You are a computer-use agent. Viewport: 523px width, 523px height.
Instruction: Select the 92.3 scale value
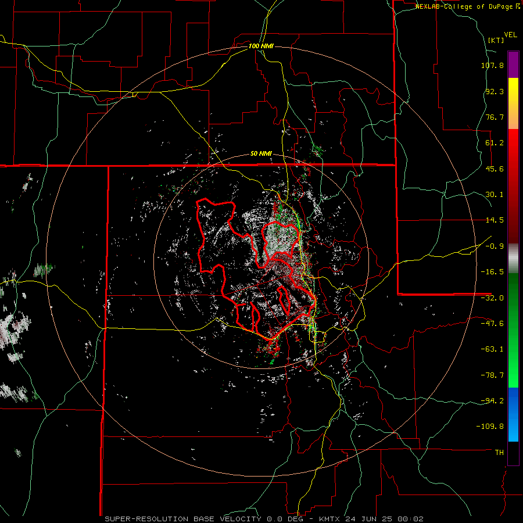(495, 91)
